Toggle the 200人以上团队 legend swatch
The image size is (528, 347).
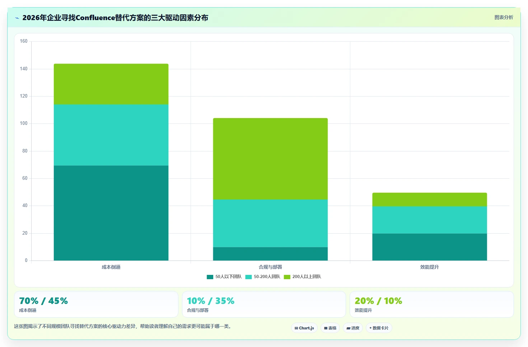pyautogui.click(x=287, y=277)
